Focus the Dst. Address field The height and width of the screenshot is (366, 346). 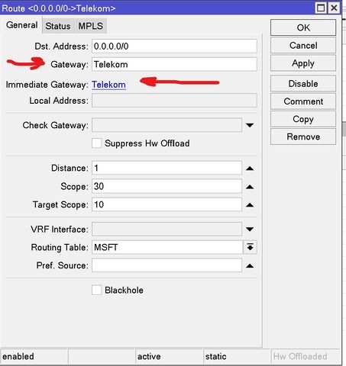click(174, 47)
